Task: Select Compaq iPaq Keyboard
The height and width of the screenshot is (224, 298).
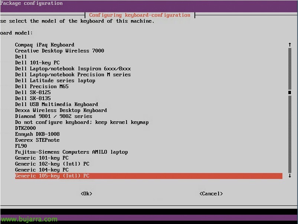Action: coord(45,45)
